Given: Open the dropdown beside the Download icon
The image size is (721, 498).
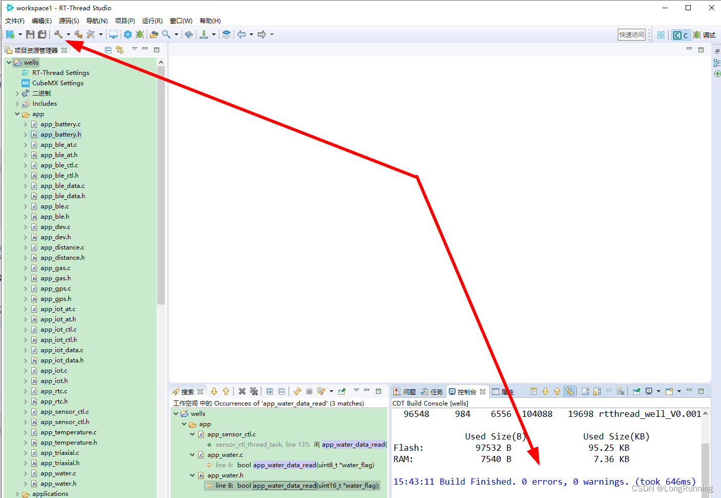Looking at the screenshot, I should click(x=214, y=34).
